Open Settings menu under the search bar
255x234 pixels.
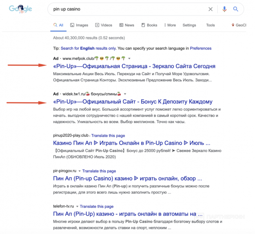(189, 25)
